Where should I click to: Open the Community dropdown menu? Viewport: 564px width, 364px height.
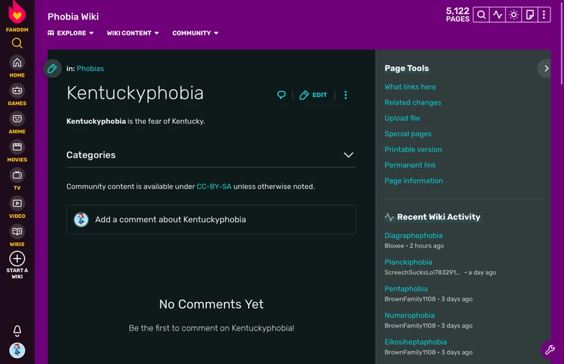(x=195, y=33)
